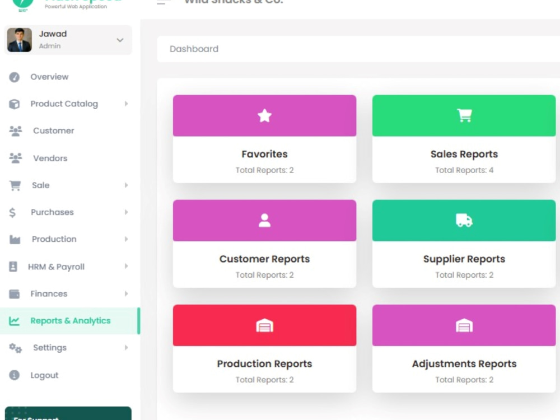Viewport: 560px width, 420px height.
Task: Click the Customer people icon
Action: click(15, 131)
